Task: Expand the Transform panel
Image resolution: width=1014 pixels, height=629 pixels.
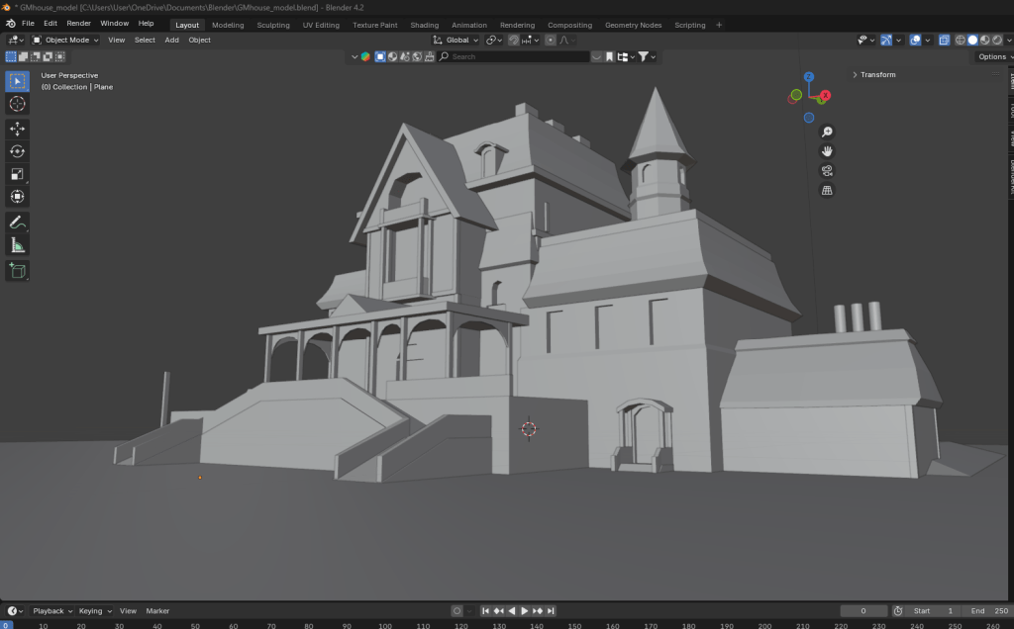Action: coord(873,75)
